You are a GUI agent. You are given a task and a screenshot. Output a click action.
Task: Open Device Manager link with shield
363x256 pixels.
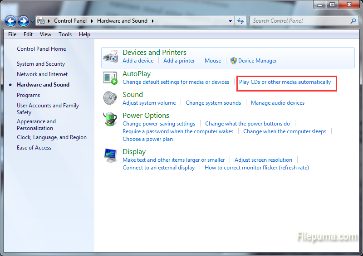(257, 61)
